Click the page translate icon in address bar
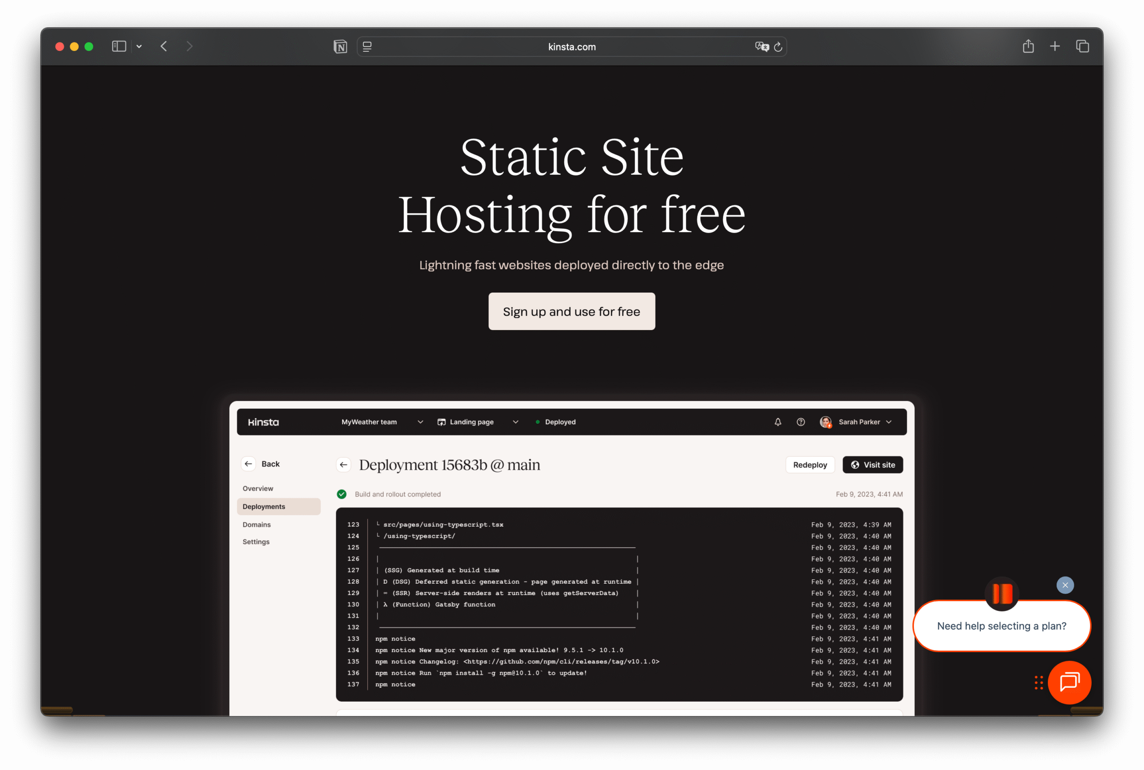Screen dimensions: 1144x770 (x=761, y=46)
